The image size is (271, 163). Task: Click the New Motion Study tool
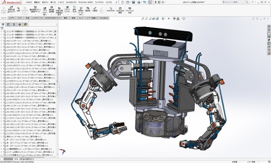[x=81, y=11]
